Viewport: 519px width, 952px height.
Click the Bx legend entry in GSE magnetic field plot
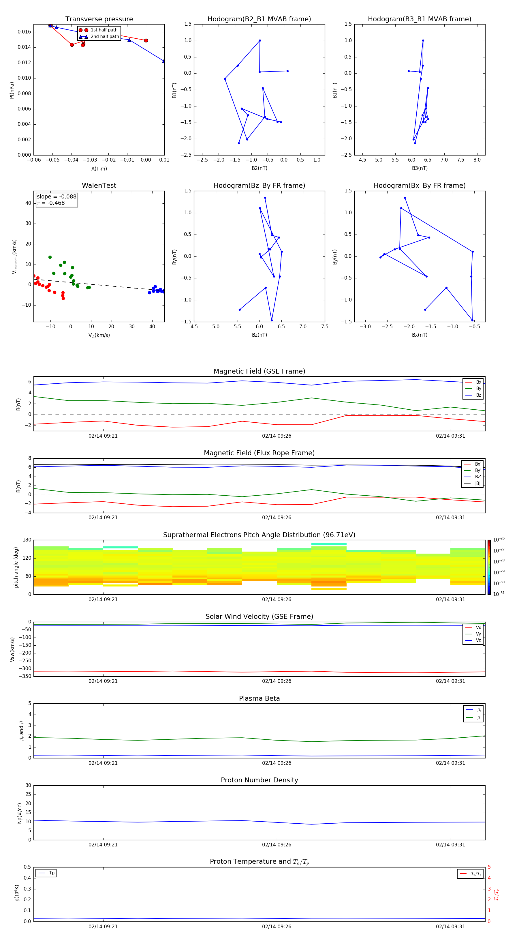coord(473,383)
